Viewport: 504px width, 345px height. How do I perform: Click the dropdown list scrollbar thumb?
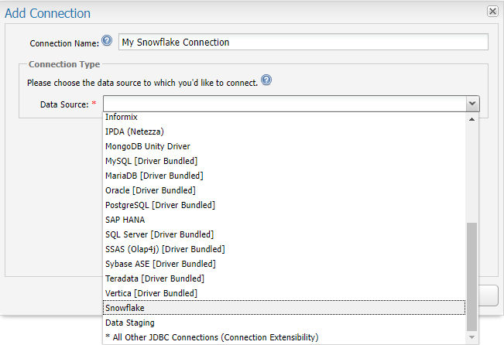click(x=471, y=277)
